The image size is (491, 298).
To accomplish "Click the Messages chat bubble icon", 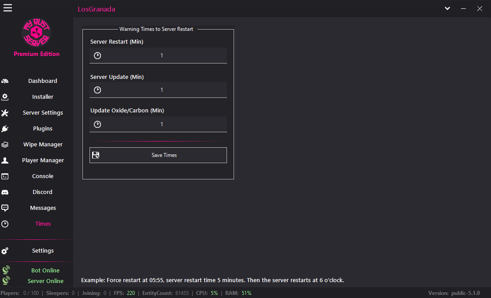I will click(x=5, y=208).
